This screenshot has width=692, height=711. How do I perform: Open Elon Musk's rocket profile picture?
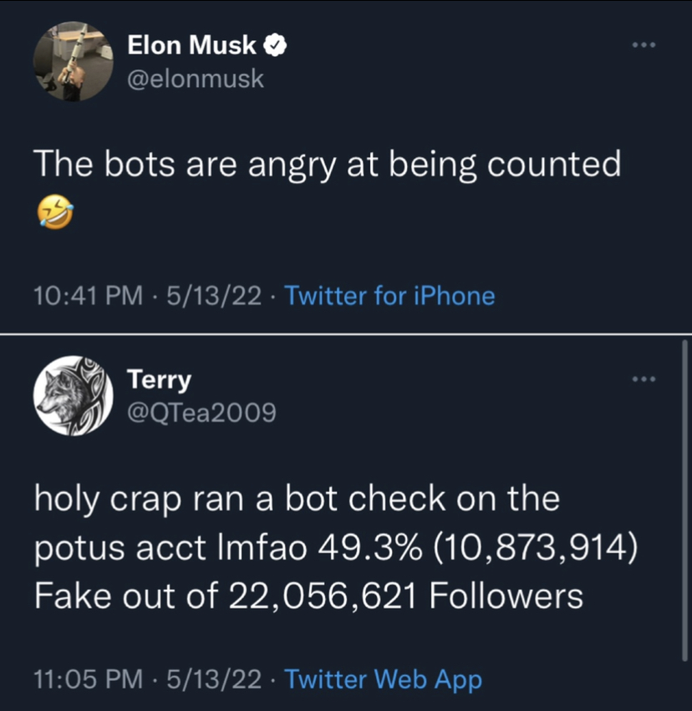click(x=73, y=61)
